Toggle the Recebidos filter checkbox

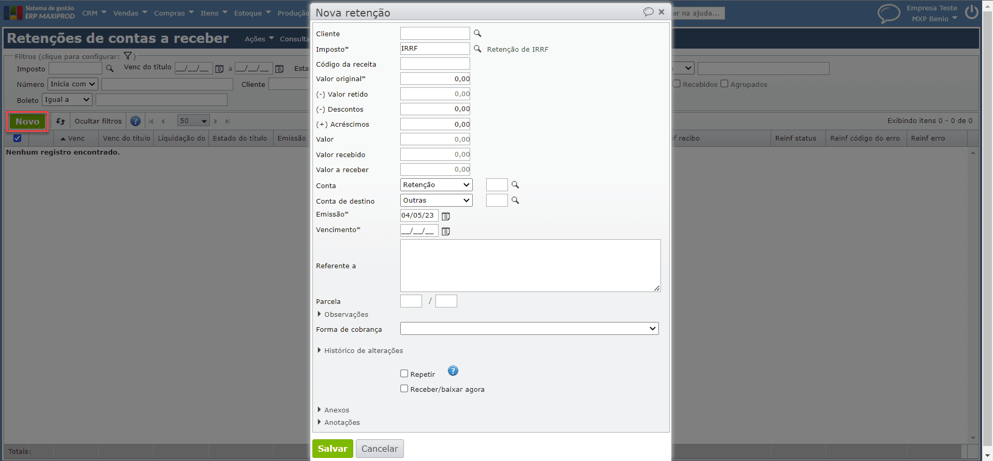676,84
